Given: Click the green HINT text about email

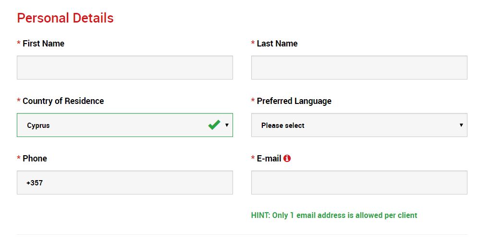Looking at the screenshot, I should [x=334, y=215].
